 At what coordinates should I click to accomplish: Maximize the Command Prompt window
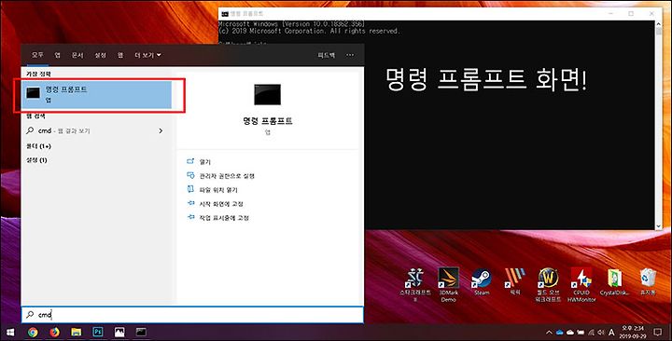coord(631,14)
